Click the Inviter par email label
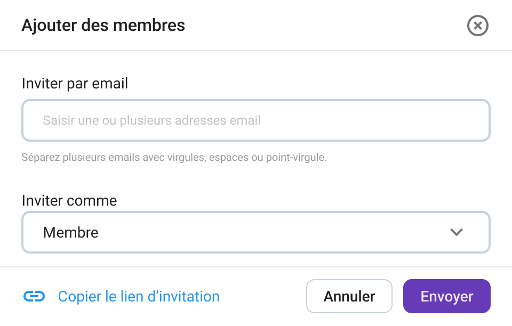512x326 pixels. coord(75,84)
